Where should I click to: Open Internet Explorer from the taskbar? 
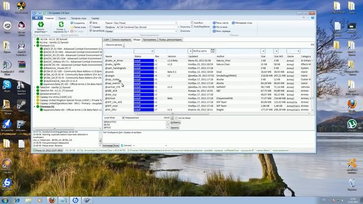[x=16, y=200]
